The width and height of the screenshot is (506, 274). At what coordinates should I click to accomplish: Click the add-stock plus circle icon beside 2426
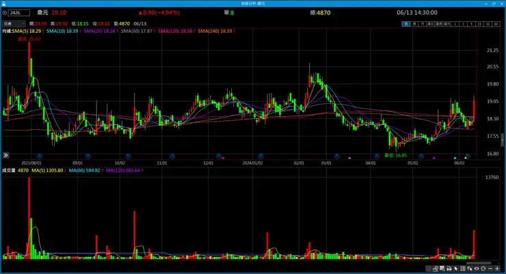coord(5,12)
